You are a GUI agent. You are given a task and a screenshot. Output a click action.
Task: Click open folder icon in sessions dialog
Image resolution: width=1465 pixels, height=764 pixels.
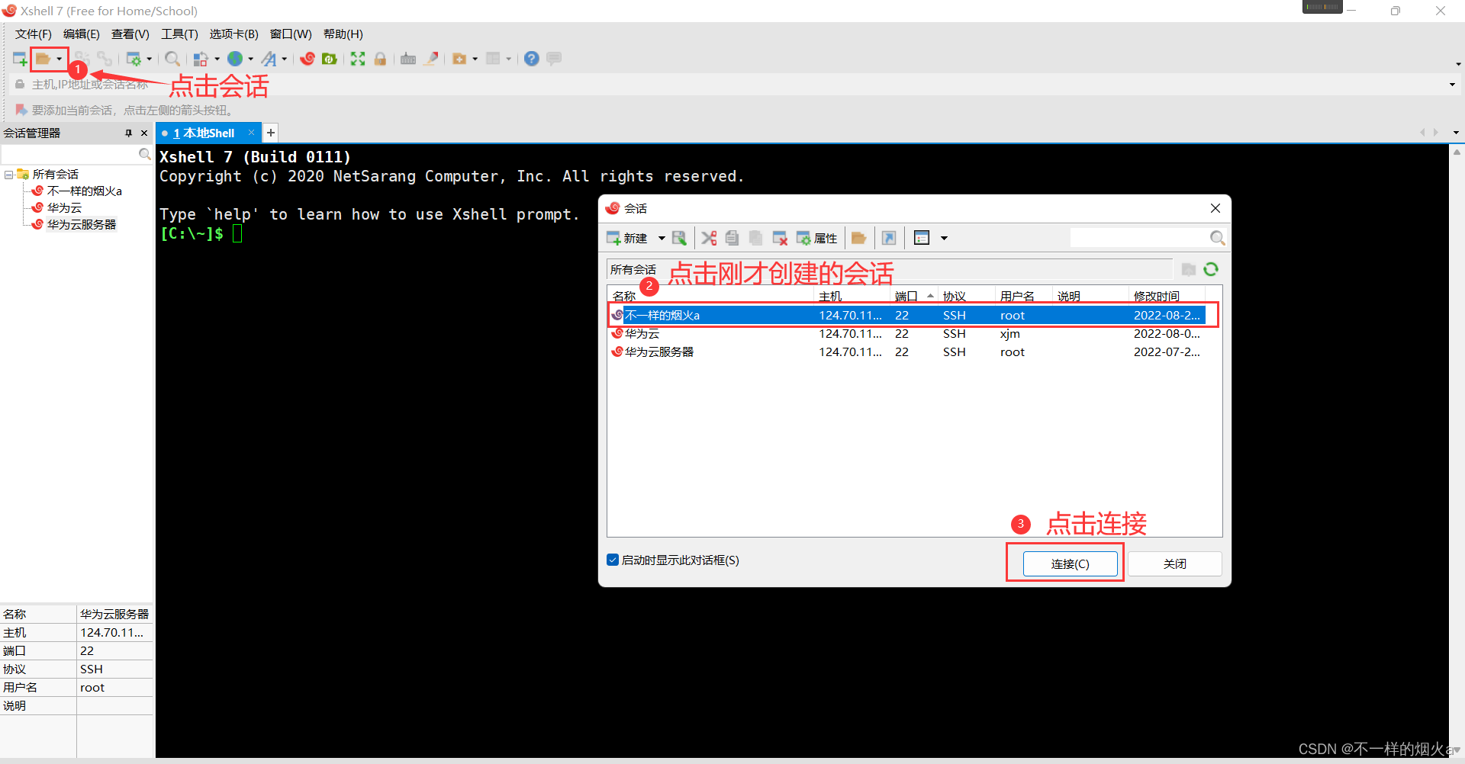click(x=858, y=239)
